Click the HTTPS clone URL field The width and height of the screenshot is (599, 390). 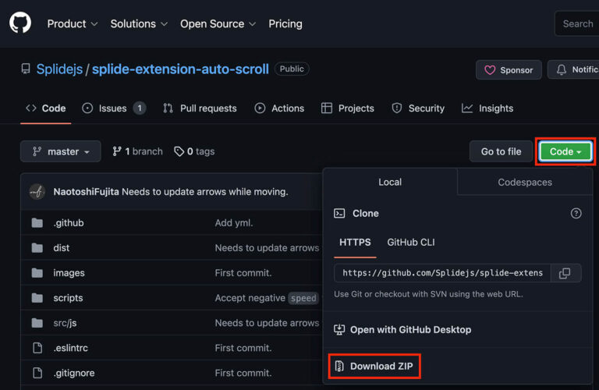click(x=442, y=273)
